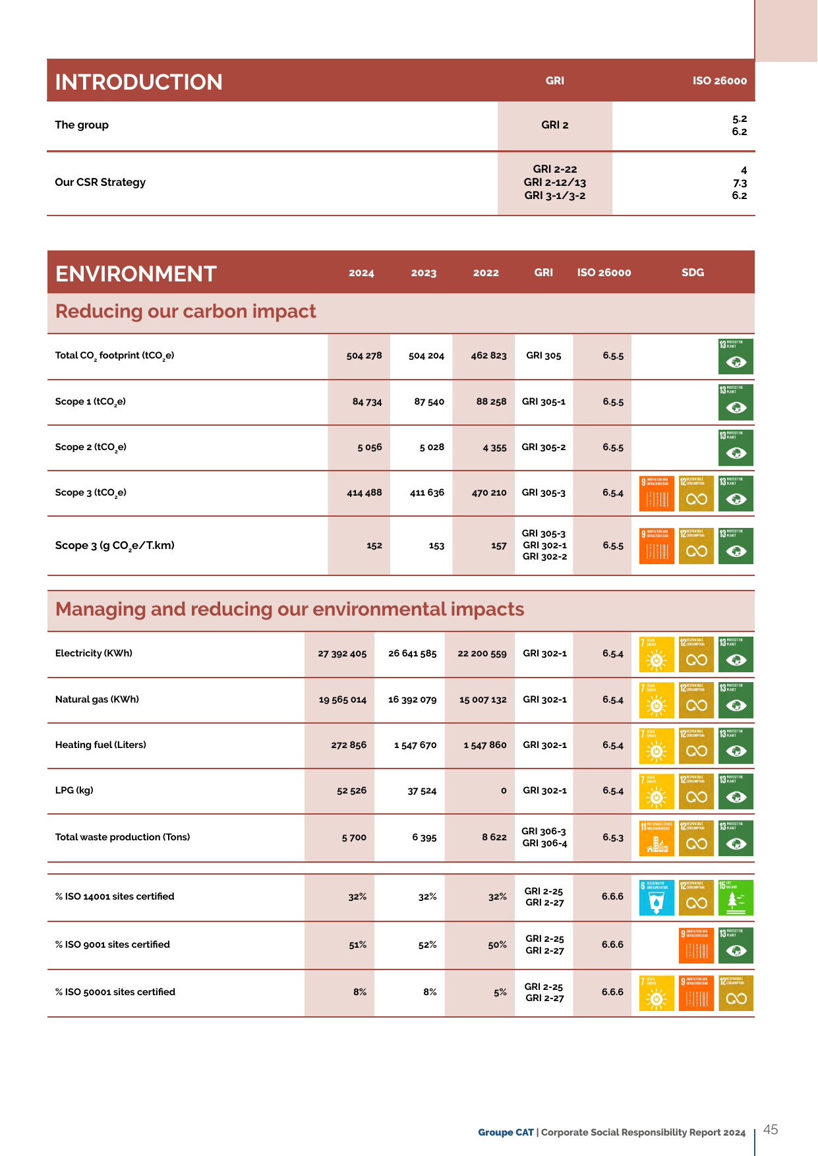818x1156 pixels.
Task: Click the 2024 column header
Action: [361, 273]
